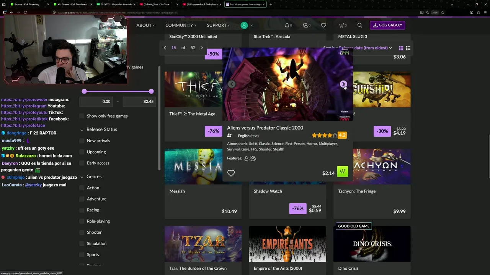The width and height of the screenshot is (490, 275).
Task: Click the maximum price slider handle
Action: point(151,91)
